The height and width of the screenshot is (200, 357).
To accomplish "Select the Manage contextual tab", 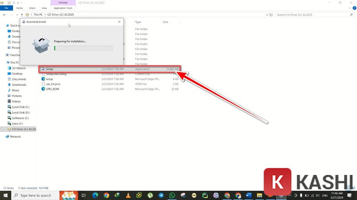I will click(x=63, y=3).
